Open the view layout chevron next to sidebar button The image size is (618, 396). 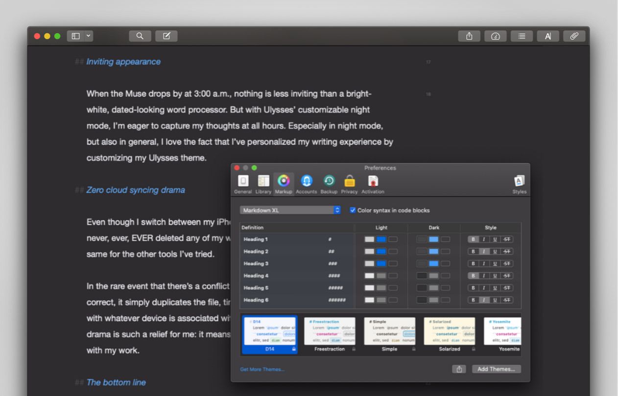point(88,36)
